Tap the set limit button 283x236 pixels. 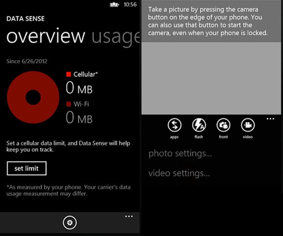(x=27, y=168)
